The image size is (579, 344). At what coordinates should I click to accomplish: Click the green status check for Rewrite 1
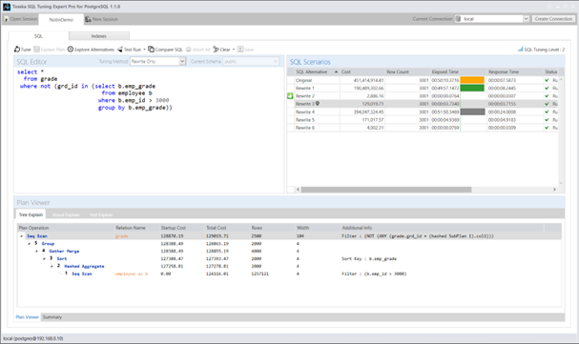click(547, 88)
